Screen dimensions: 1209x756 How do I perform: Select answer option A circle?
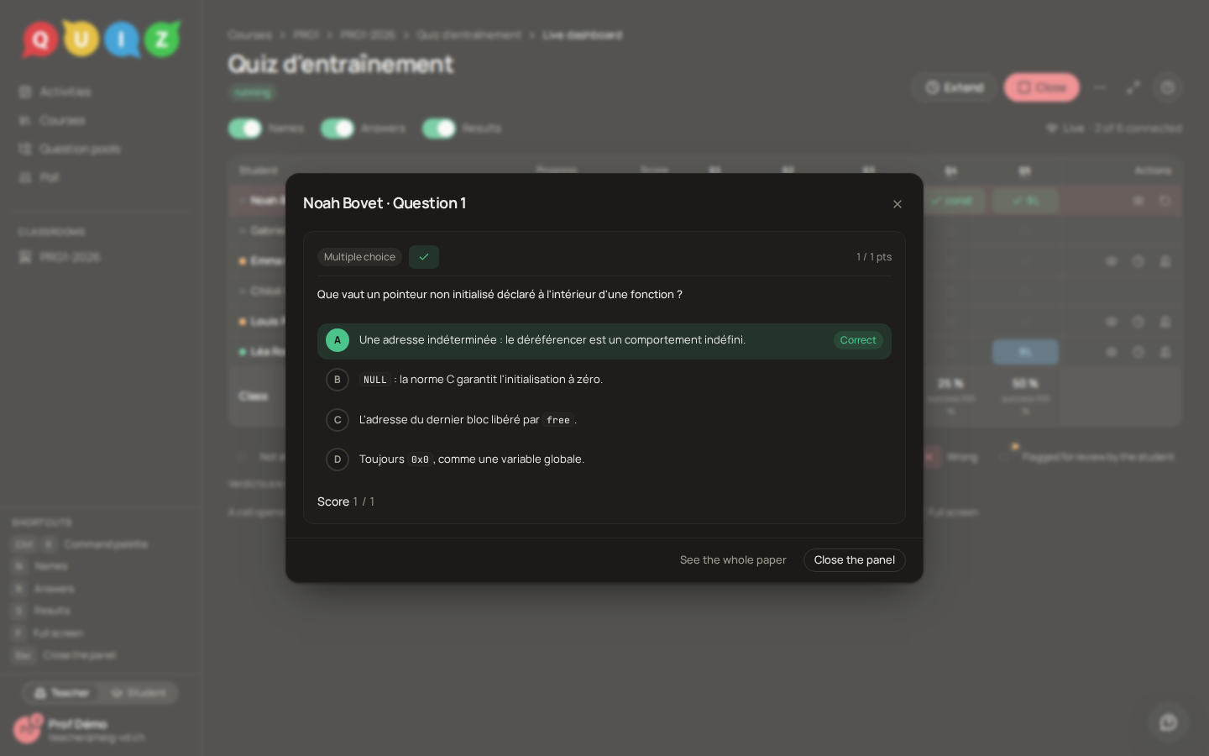tap(338, 340)
